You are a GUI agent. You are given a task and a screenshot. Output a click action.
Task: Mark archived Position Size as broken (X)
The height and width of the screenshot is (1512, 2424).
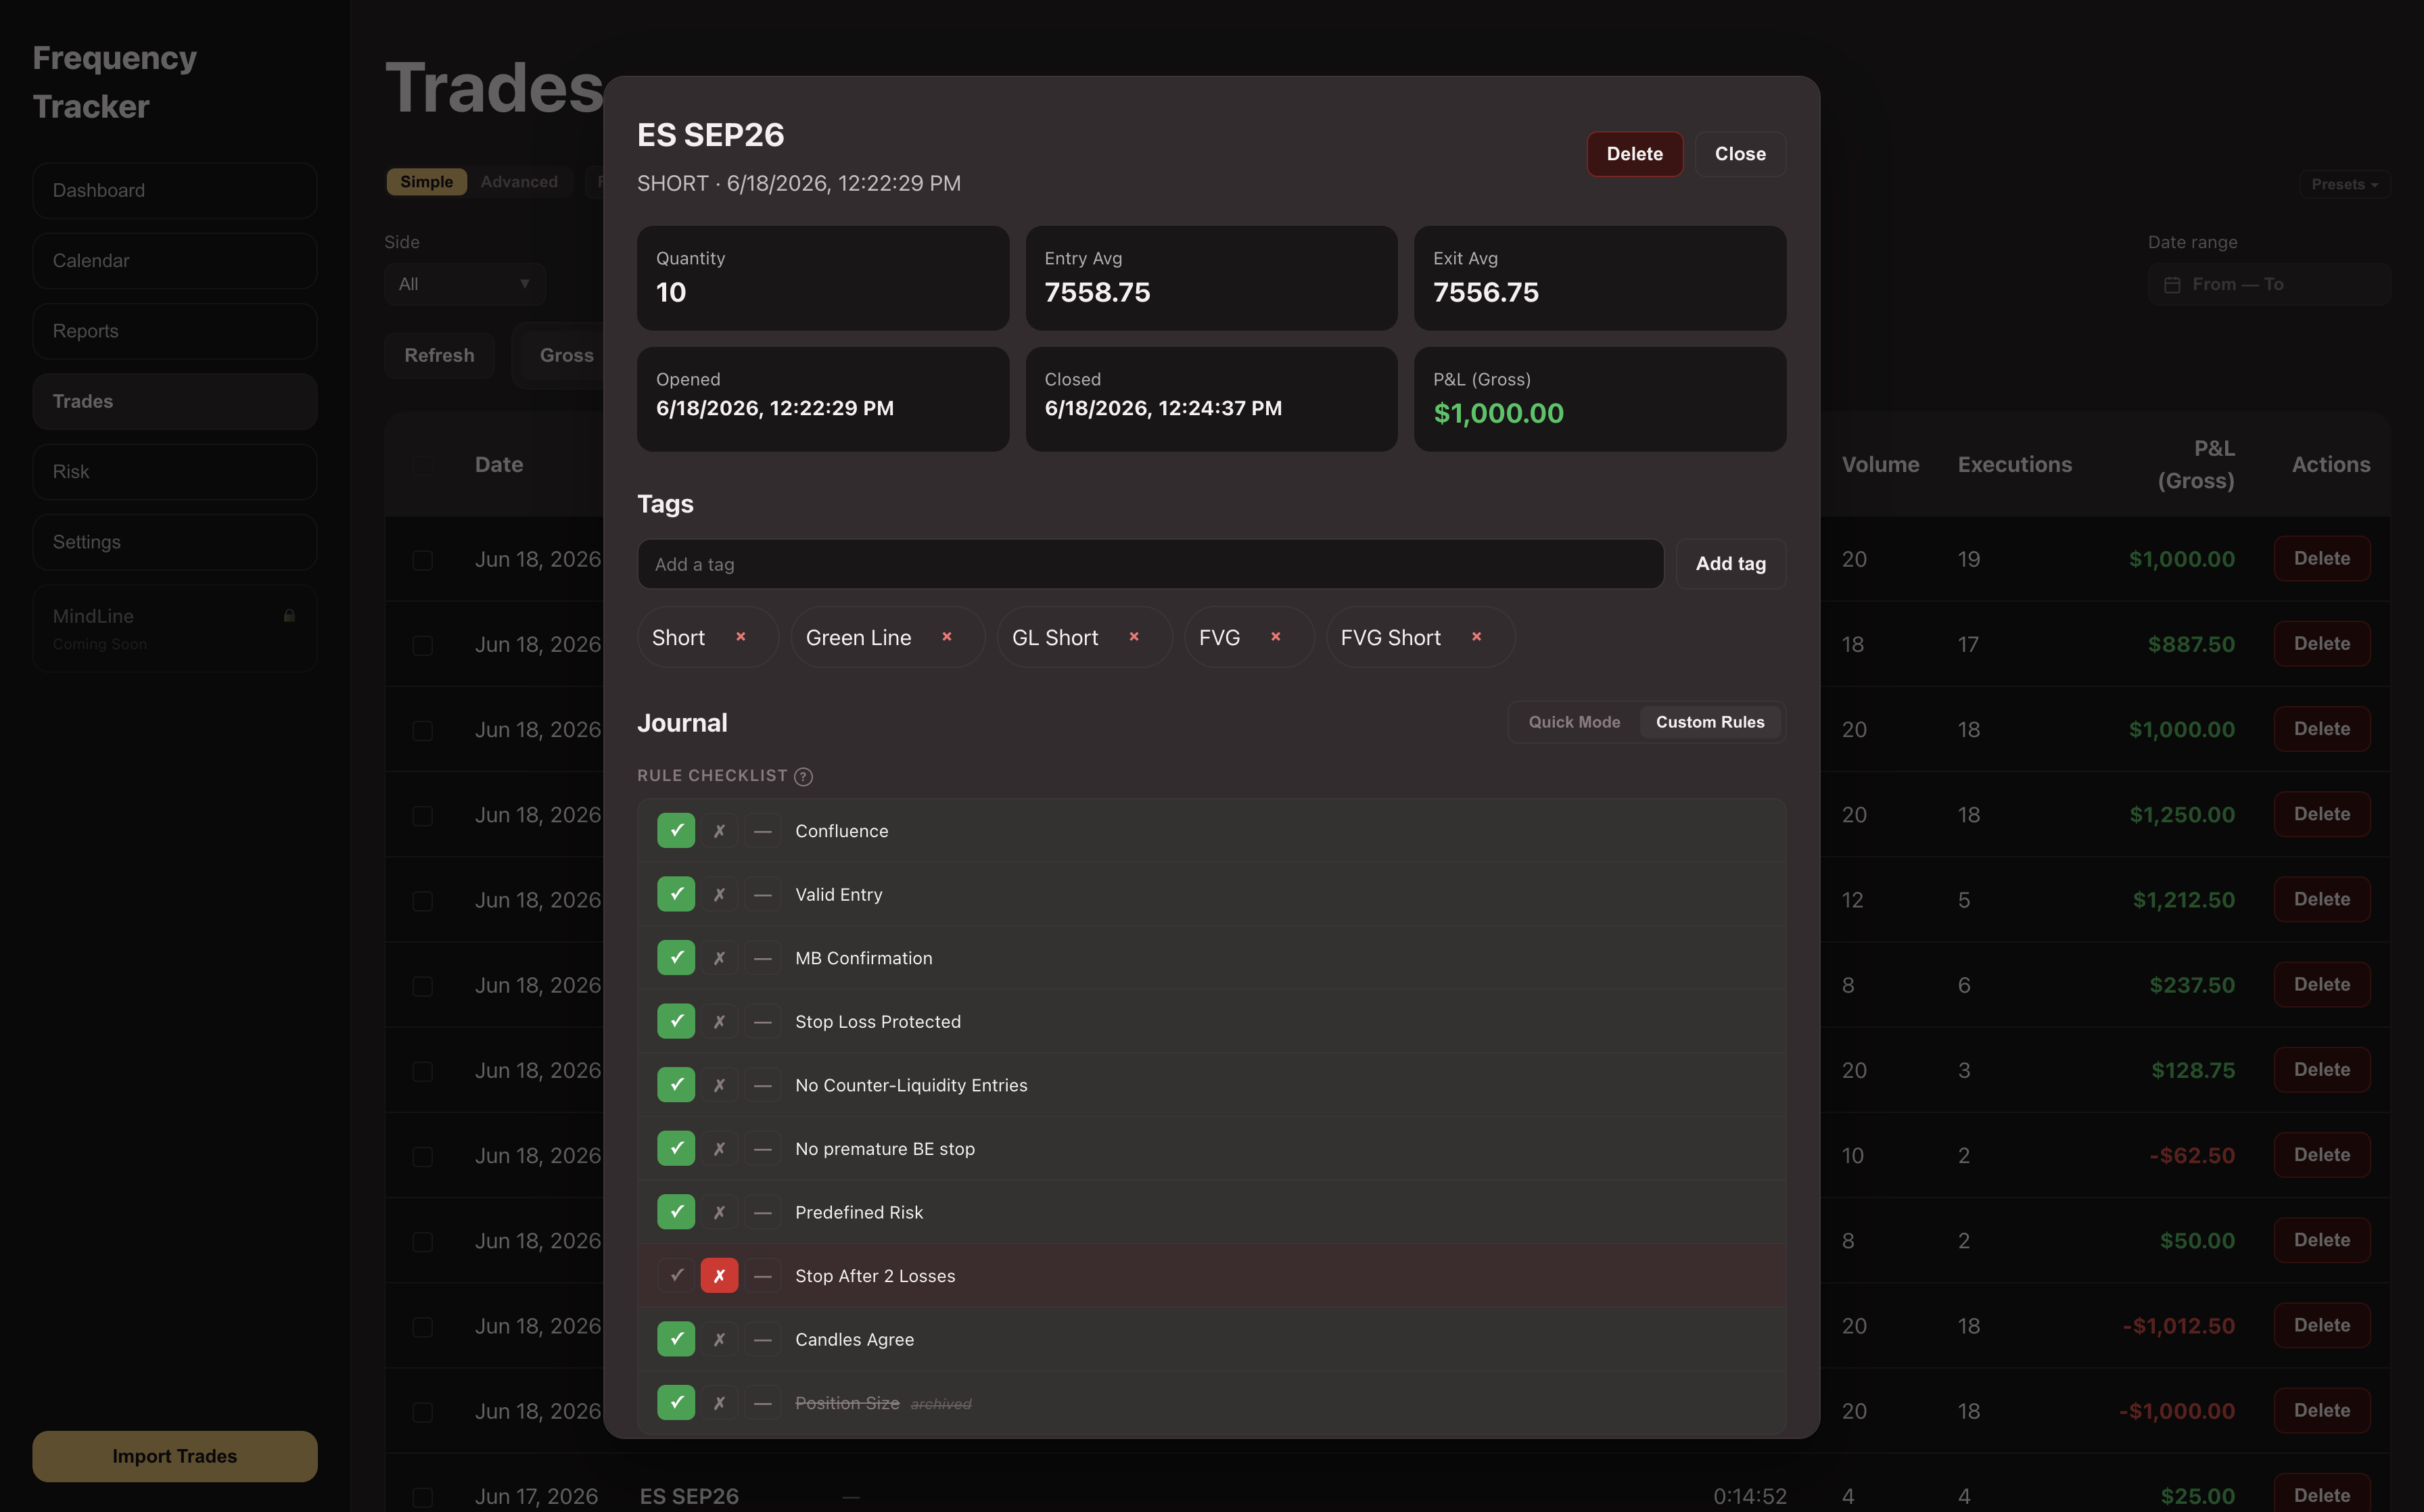click(x=719, y=1403)
